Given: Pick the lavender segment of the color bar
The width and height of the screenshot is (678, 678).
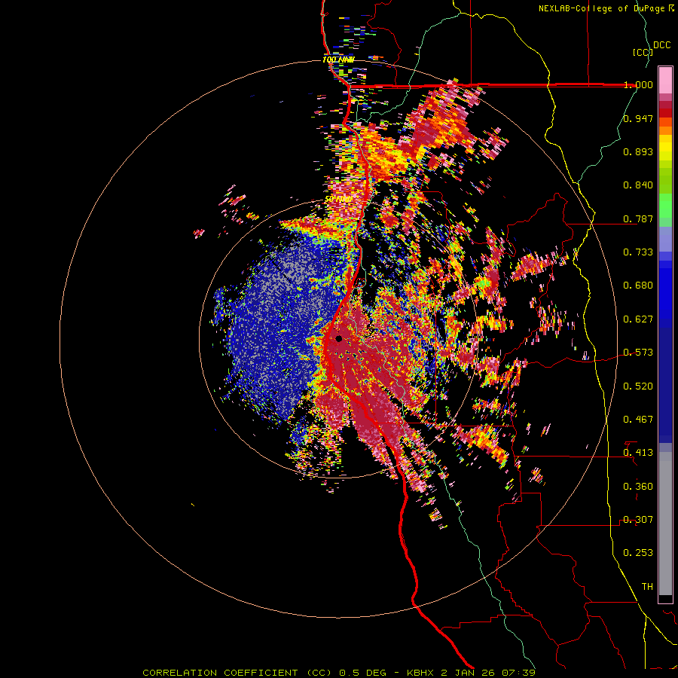Looking at the screenshot, I should [665, 239].
